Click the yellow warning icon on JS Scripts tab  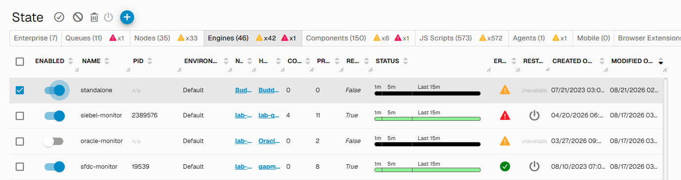pos(483,38)
